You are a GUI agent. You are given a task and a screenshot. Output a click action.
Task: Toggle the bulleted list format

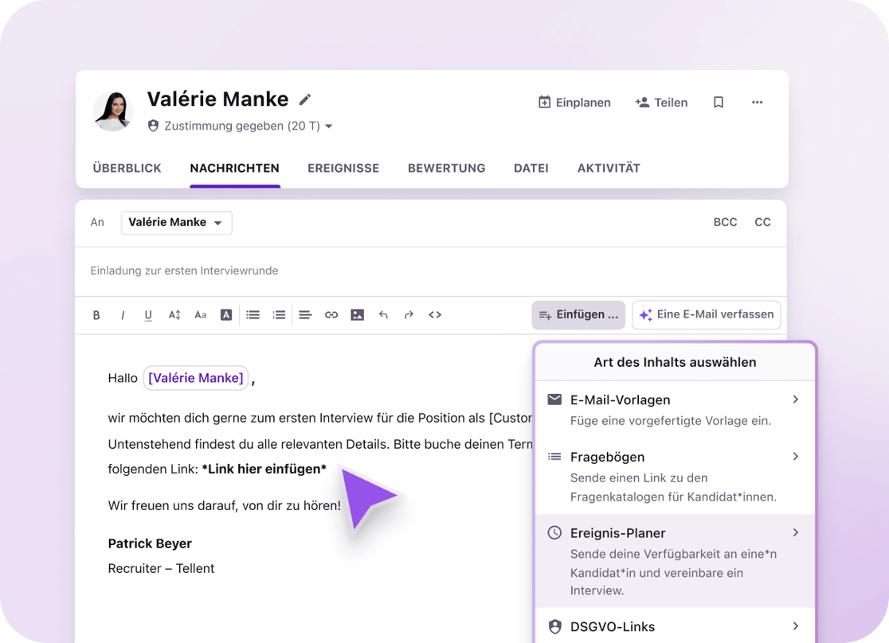[253, 315]
